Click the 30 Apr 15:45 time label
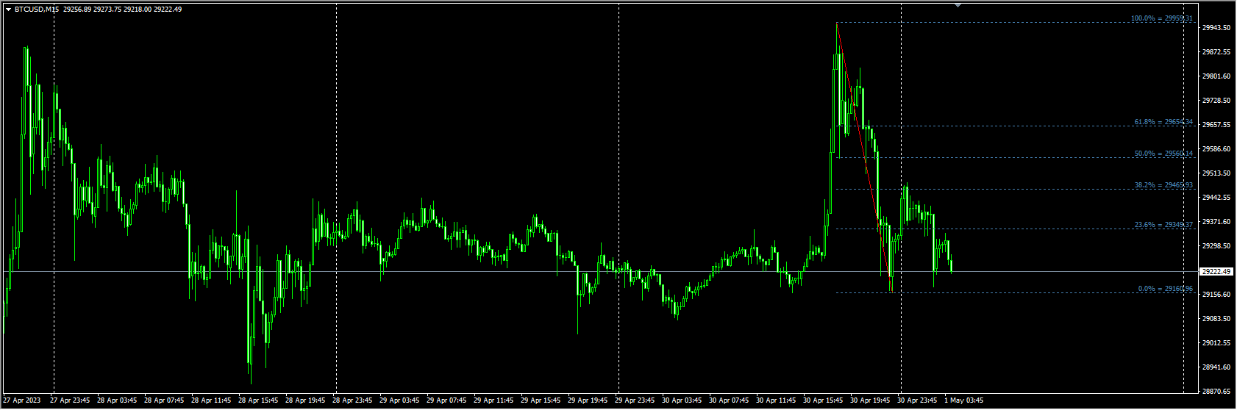The width and height of the screenshot is (1237, 410). coord(823,401)
